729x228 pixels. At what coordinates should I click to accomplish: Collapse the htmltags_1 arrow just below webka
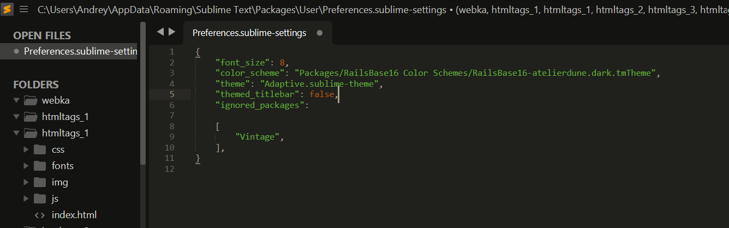click(16, 117)
